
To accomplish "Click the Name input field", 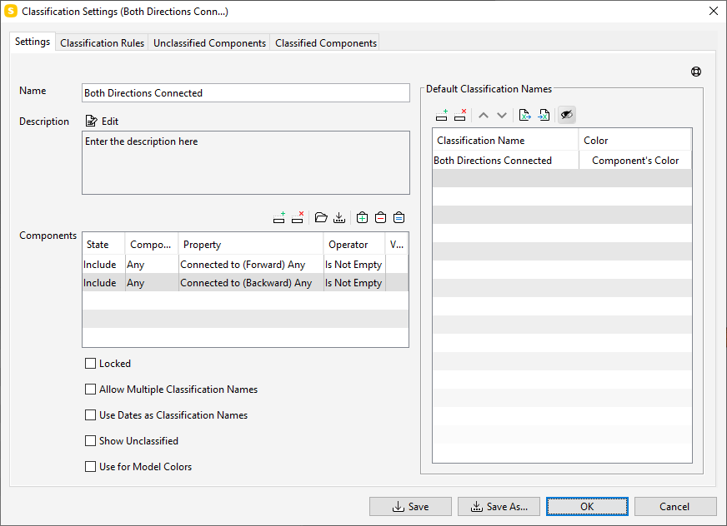I will [x=246, y=93].
